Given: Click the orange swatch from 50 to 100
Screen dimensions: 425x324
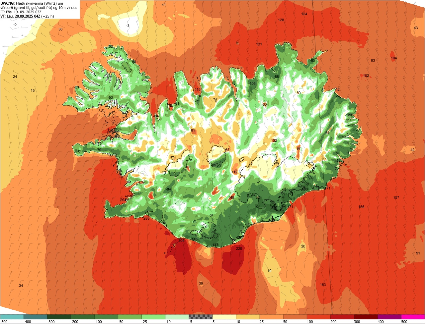Looking at the screenshot, I should click(x=295, y=317).
